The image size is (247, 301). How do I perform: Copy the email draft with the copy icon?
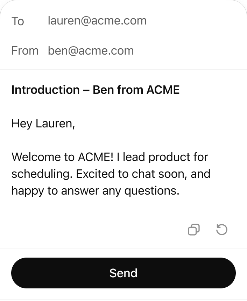tap(194, 230)
